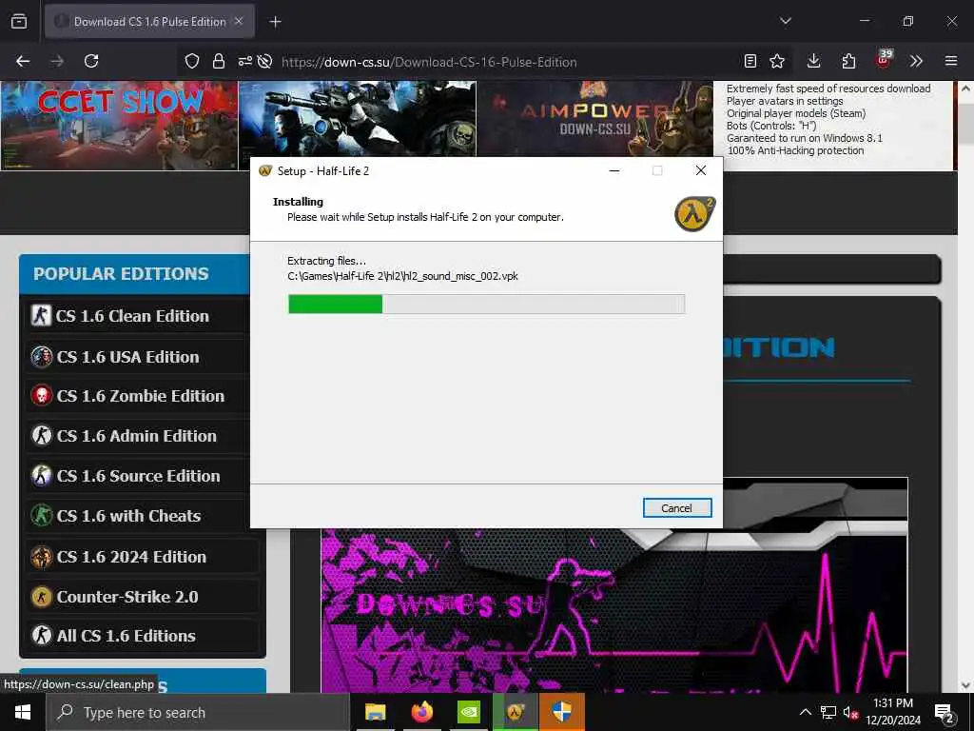
Task: Open File Explorer from taskbar
Action: click(x=375, y=712)
